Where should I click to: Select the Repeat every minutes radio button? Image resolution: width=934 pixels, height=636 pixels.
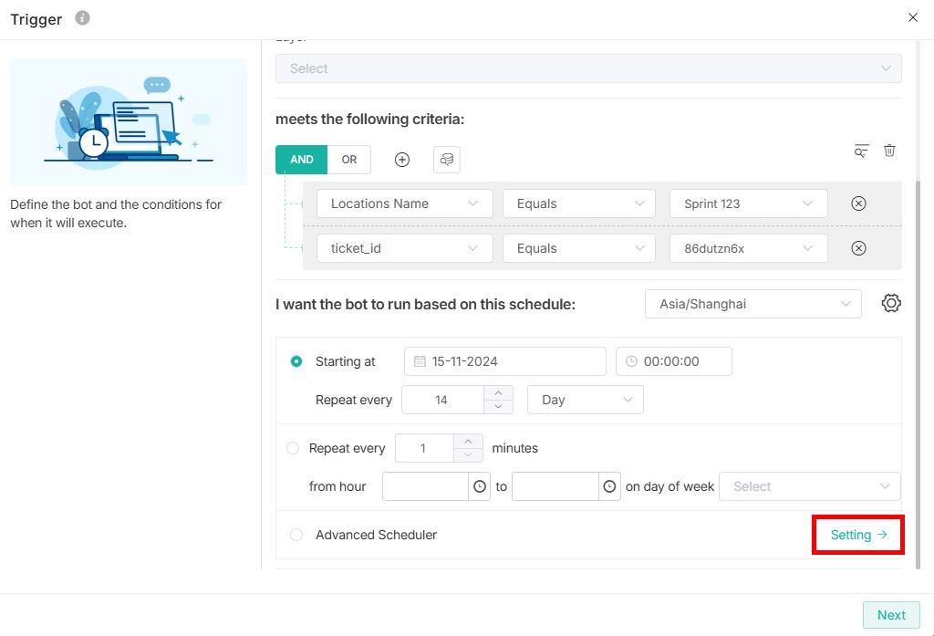293,448
